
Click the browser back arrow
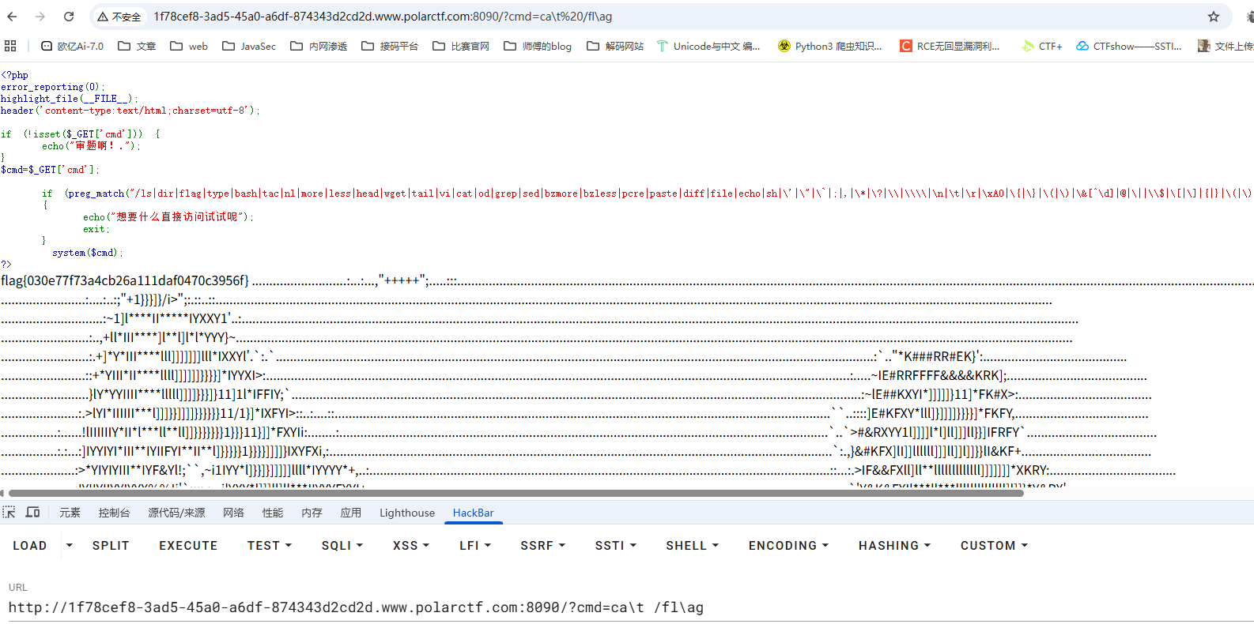[12, 17]
